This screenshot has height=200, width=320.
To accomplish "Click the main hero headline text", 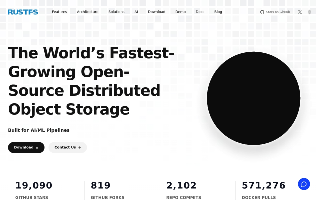I will [x=91, y=81].
